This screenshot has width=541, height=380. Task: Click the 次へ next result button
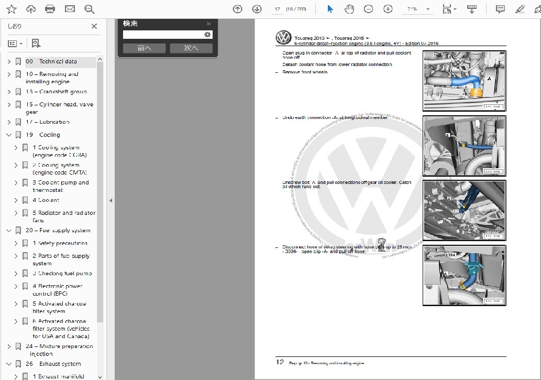(x=191, y=48)
